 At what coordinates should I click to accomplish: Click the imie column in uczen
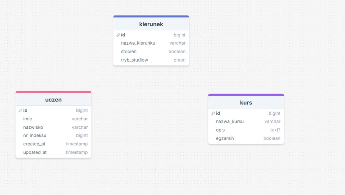click(x=53, y=119)
